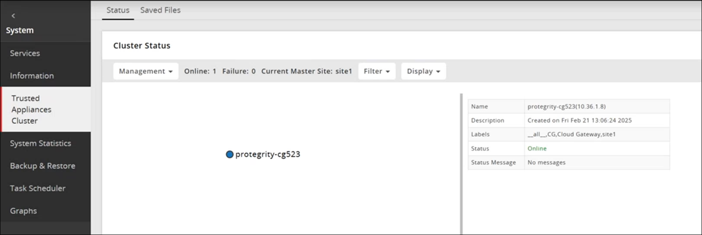Switch to the Status tab
Screen dimensions: 702x235
click(118, 10)
